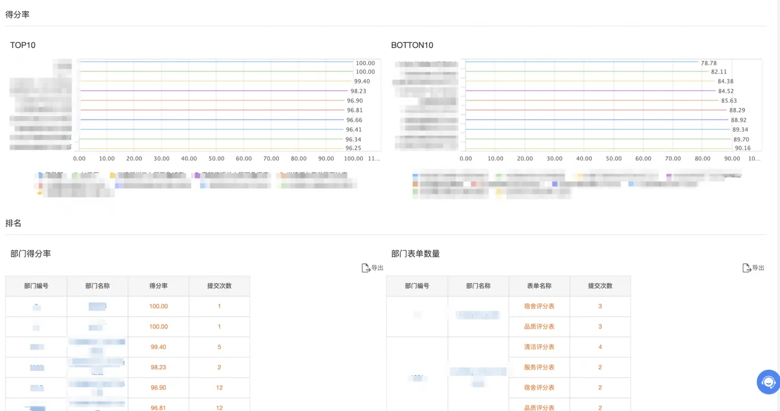Click the 96.66 value label in TOP10 chart
This screenshot has height=411, width=780.
coord(354,120)
